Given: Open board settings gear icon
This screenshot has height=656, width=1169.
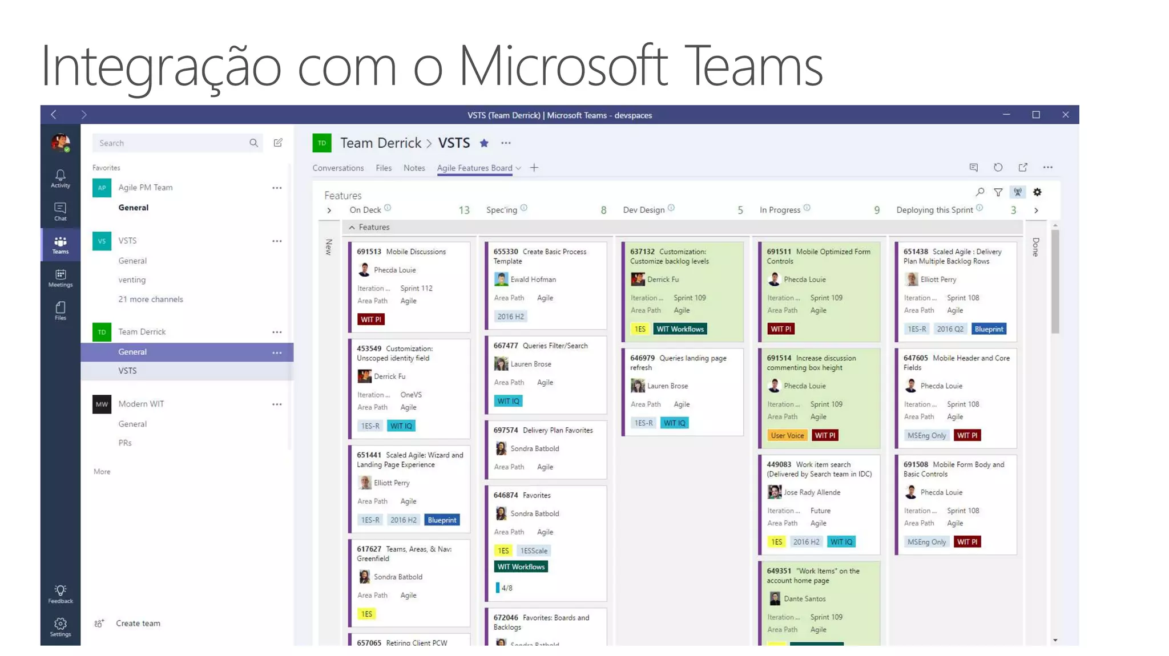Looking at the screenshot, I should (1037, 192).
